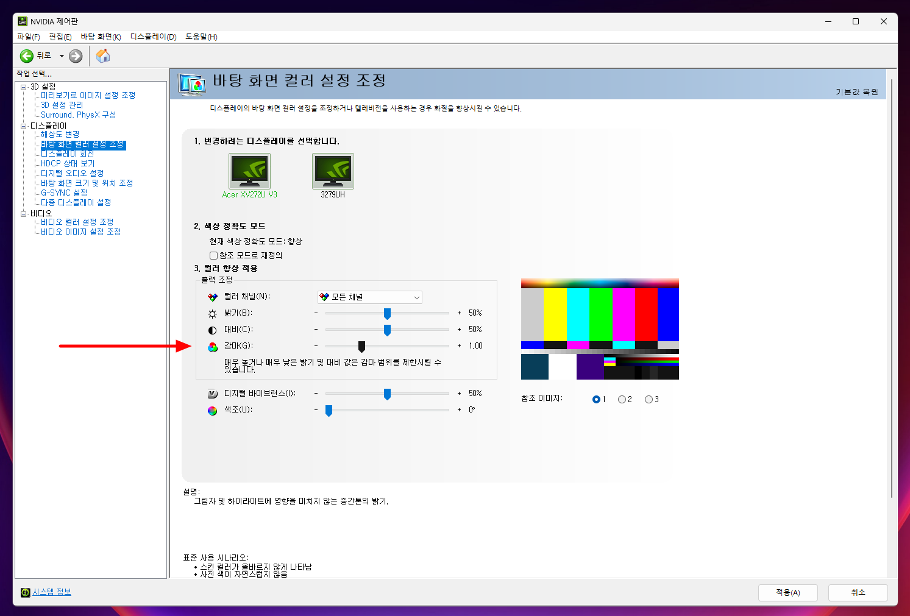Click the gamma plus sign
Image resolution: width=910 pixels, height=616 pixels.
(460, 346)
